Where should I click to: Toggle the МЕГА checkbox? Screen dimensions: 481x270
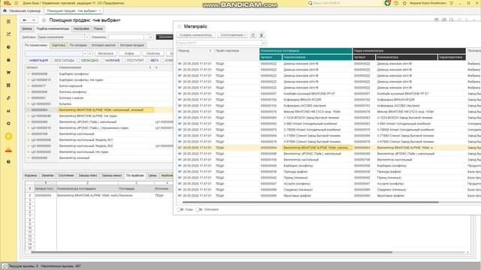click(148, 61)
